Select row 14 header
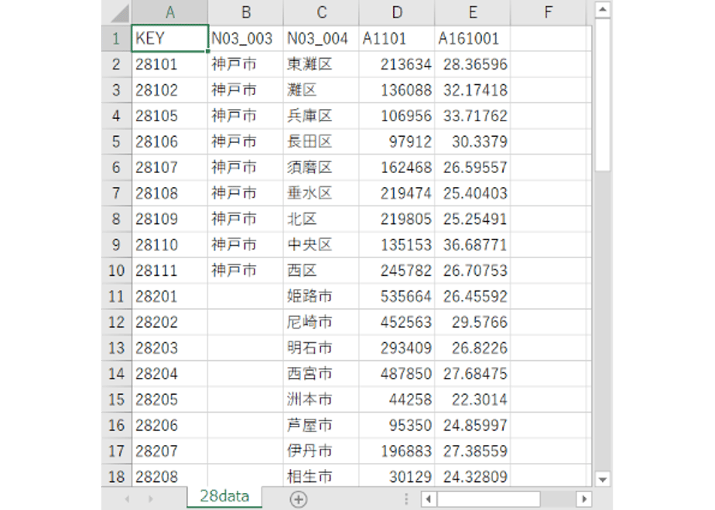 point(116,373)
